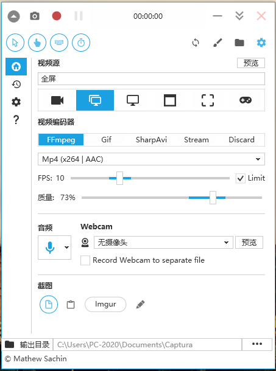This screenshot has width=276, height=371.
Task: Select webcam-only video source camera icon
Action: [57, 100]
